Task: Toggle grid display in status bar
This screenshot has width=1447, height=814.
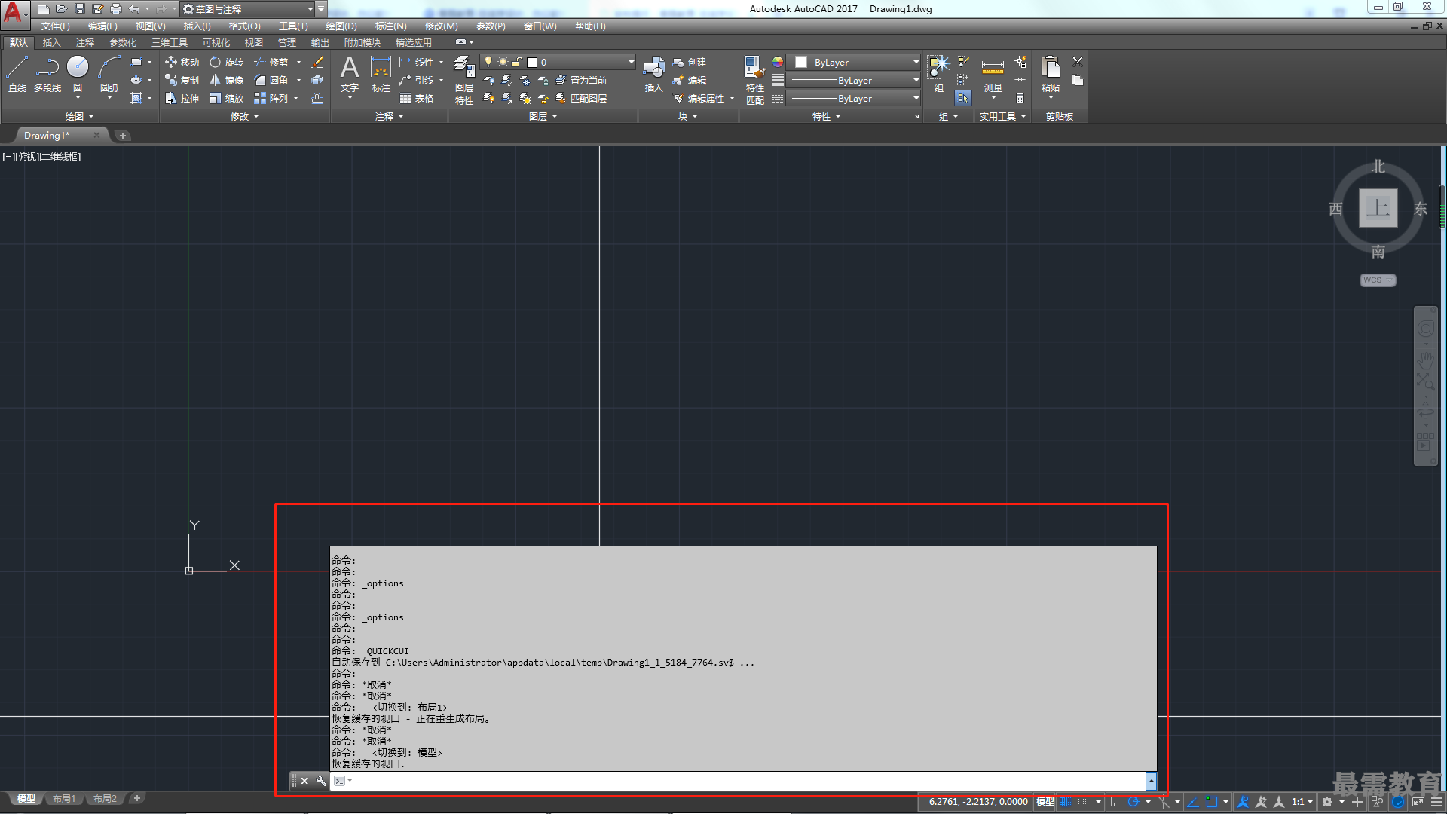Action: (1066, 802)
